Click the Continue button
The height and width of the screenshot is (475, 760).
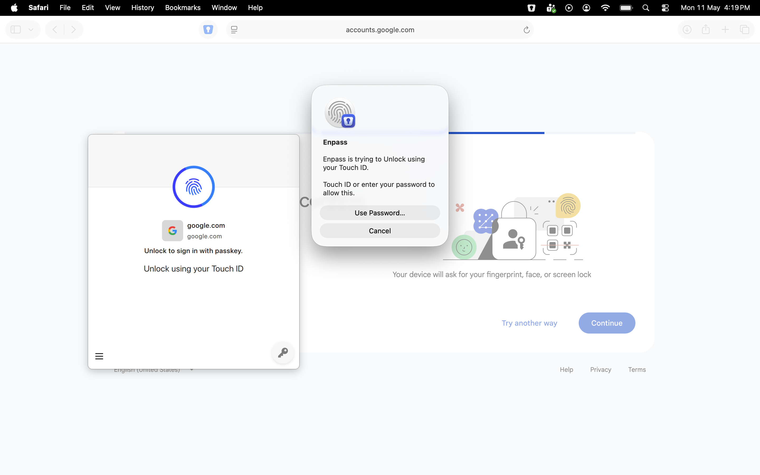click(x=607, y=323)
